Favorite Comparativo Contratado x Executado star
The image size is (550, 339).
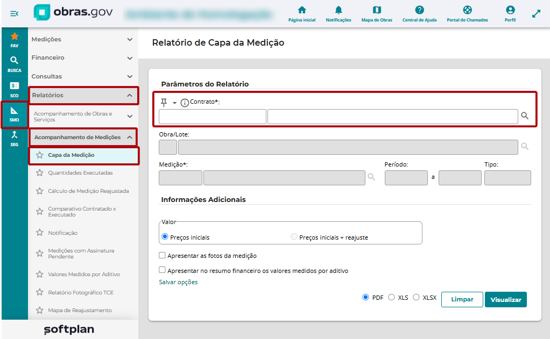pos(40,212)
